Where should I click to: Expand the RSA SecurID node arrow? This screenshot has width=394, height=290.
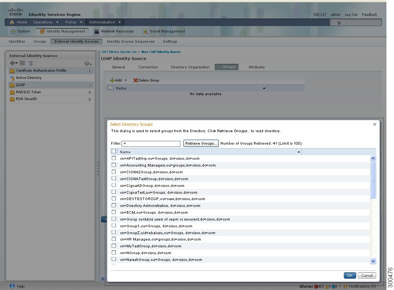[x=89, y=99]
